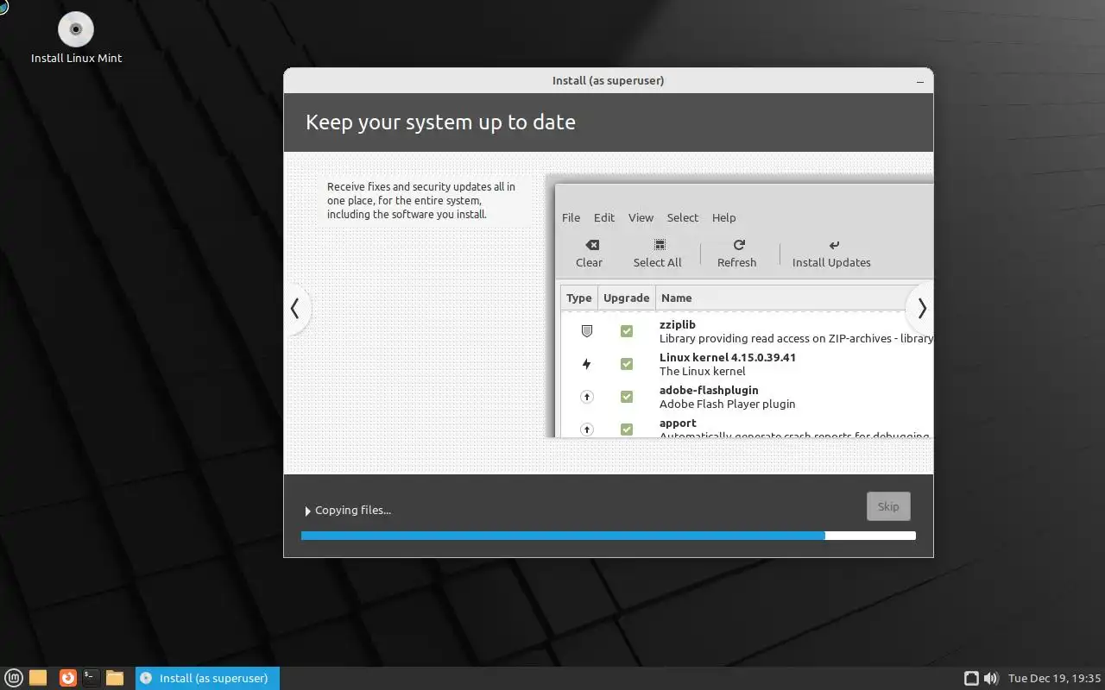Viewport: 1105px width, 690px height.
Task: Open the Select menu in slideshow
Action: 682,217
